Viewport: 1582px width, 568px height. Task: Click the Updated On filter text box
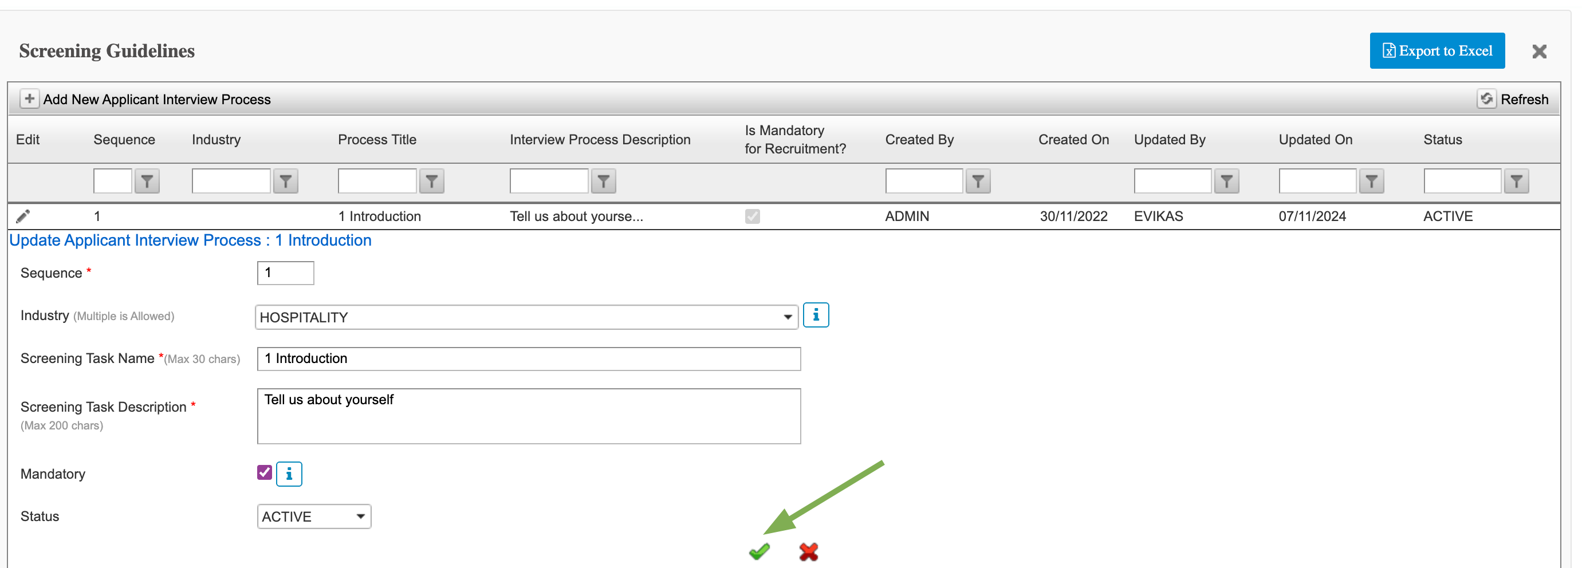(x=1317, y=181)
